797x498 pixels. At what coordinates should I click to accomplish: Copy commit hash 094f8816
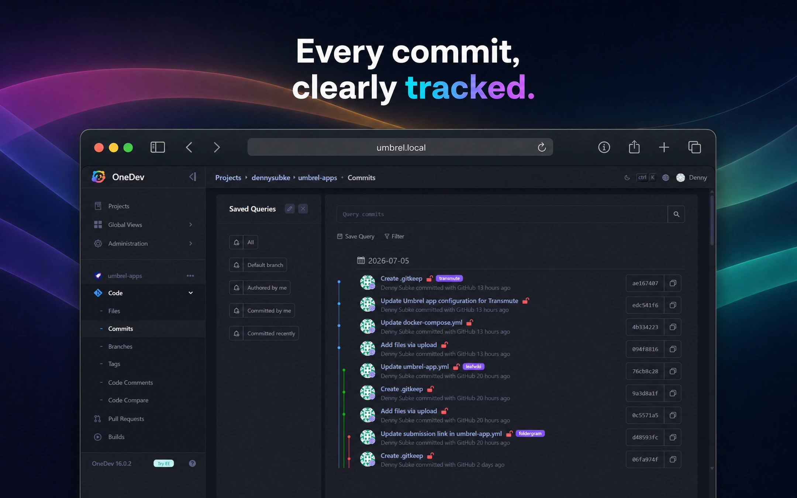[x=673, y=349]
